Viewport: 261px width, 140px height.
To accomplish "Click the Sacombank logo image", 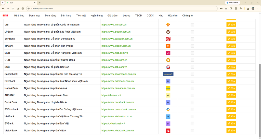I will point(168,74).
